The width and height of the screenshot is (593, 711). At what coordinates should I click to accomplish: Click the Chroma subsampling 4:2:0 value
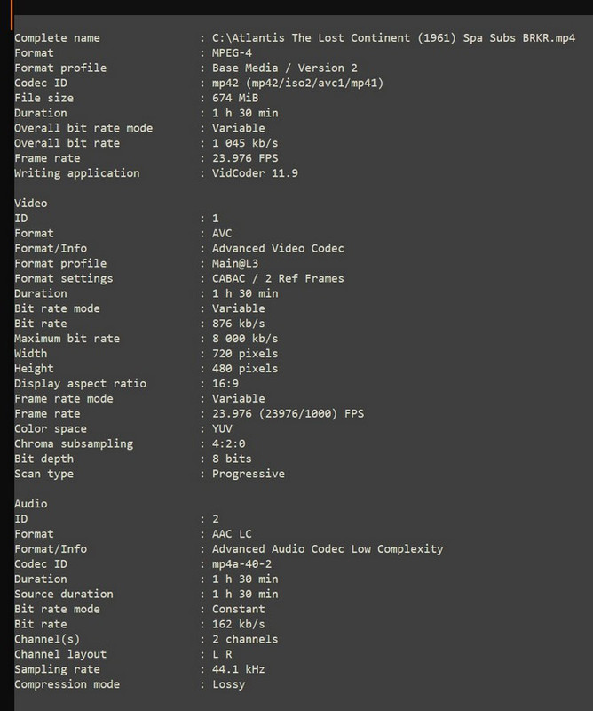tap(229, 443)
